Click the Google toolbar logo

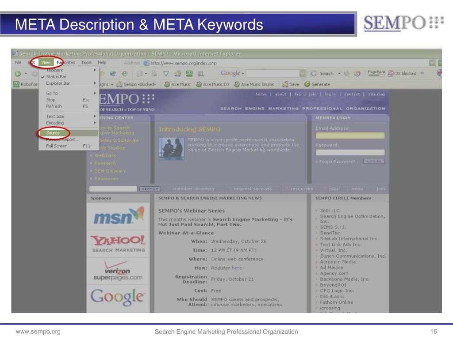click(x=230, y=74)
